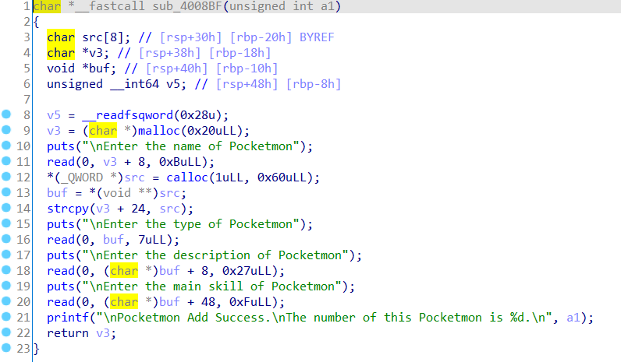Click the read call on line 11

pos(61,162)
